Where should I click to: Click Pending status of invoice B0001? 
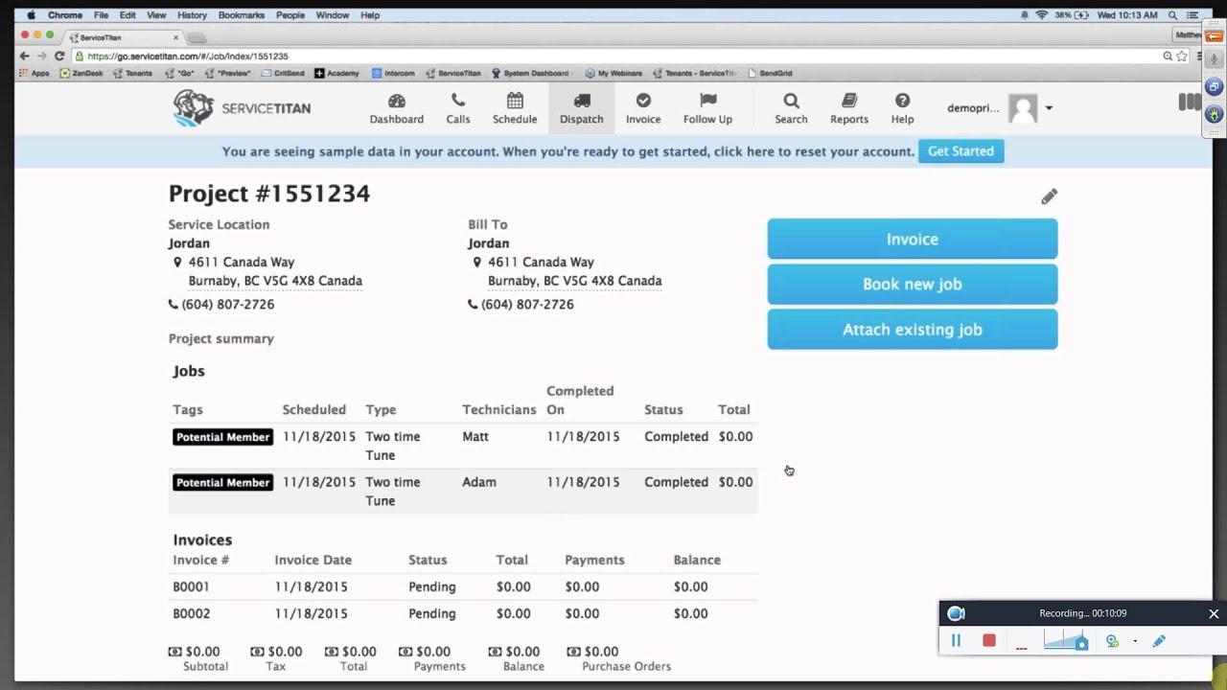click(x=432, y=586)
